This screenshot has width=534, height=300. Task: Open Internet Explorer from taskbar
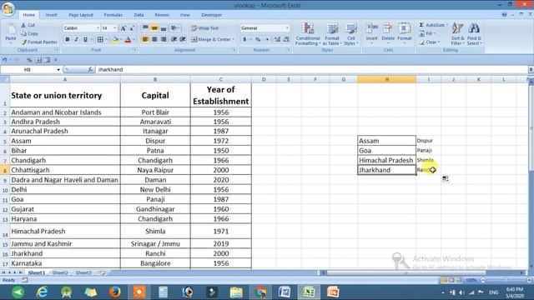click(x=43, y=292)
